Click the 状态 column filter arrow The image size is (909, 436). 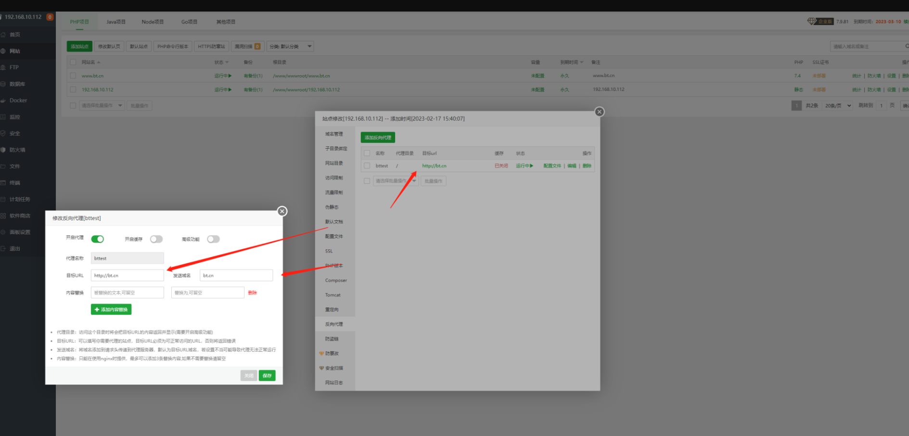point(227,63)
